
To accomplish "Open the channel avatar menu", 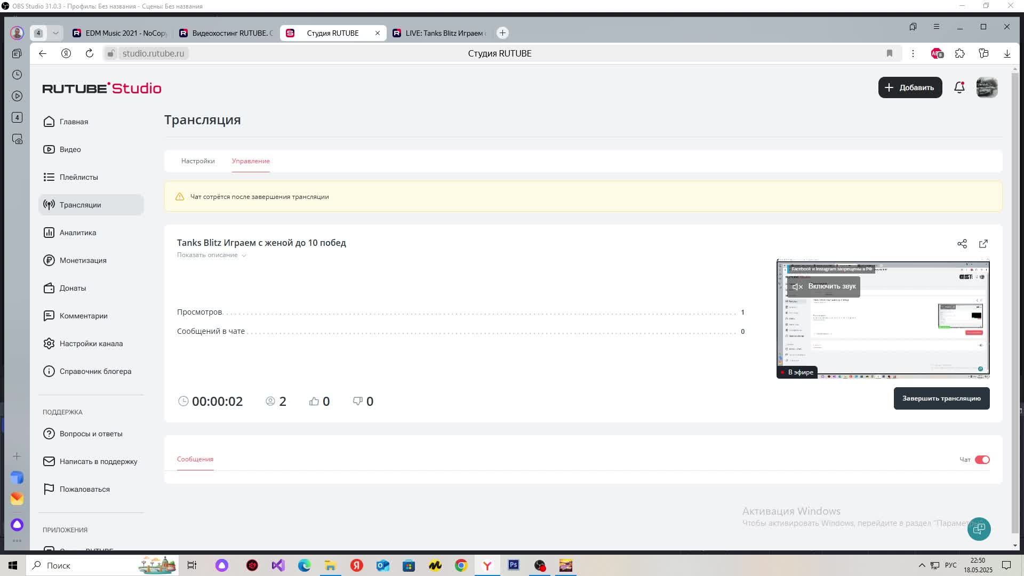I will point(987,87).
